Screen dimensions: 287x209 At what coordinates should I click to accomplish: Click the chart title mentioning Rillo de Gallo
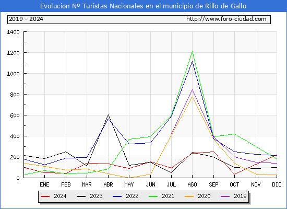(143, 6)
